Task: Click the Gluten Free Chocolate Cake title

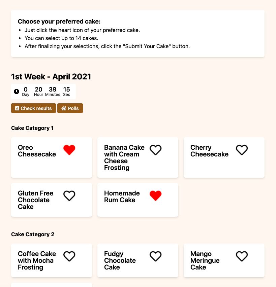Action: [35, 200]
